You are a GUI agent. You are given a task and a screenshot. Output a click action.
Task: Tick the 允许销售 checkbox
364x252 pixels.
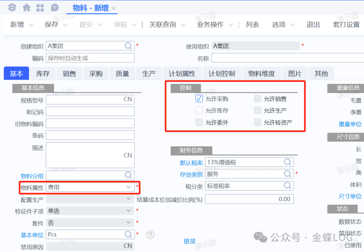(257, 99)
